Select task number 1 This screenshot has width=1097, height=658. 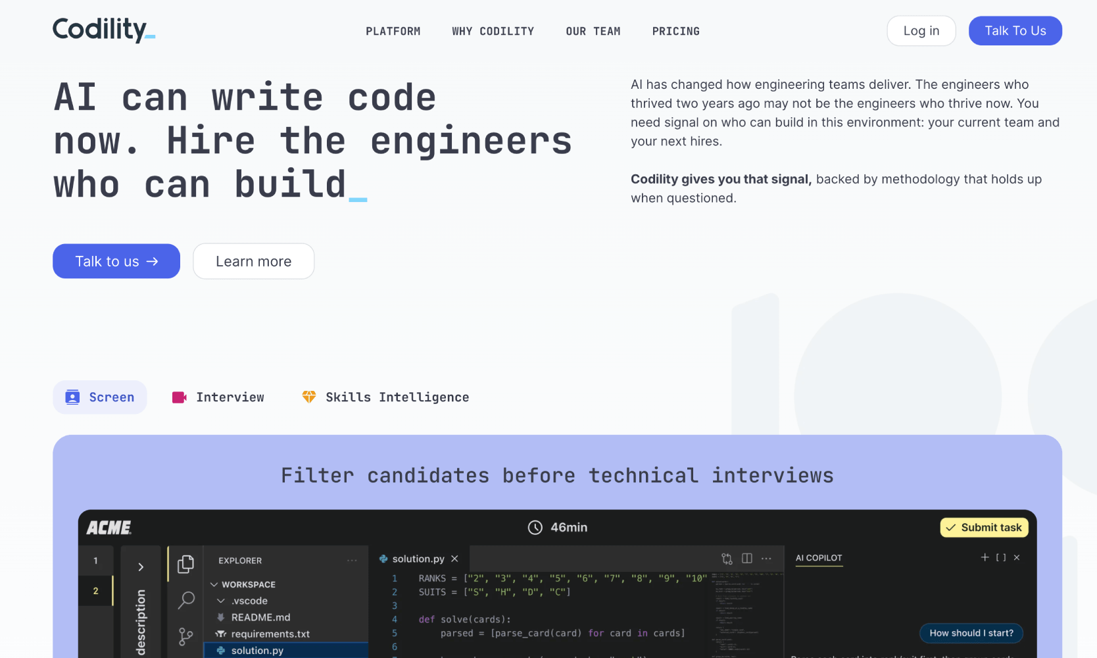(x=96, y=561)
